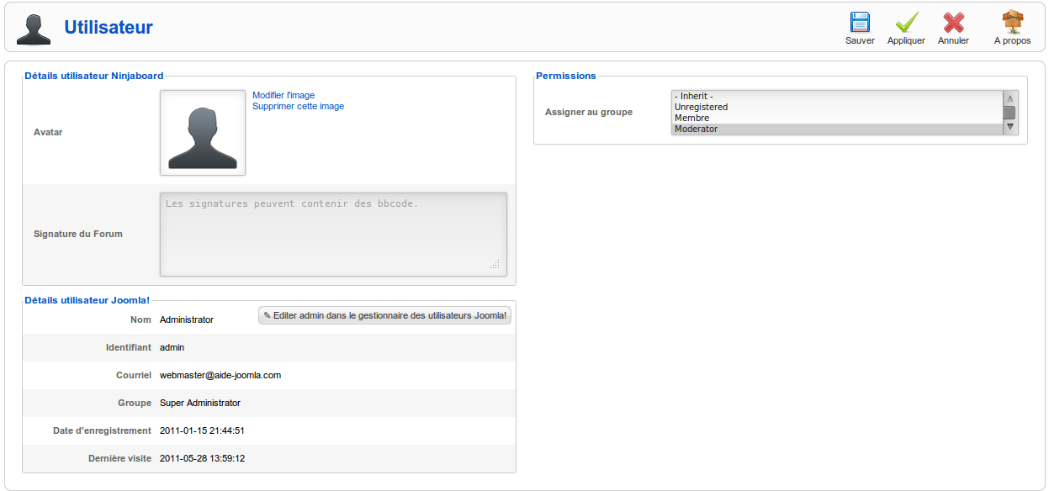Screen dimensions: 1049x491
Task: Choose Membre in the group list
Action: click(691, 118)
